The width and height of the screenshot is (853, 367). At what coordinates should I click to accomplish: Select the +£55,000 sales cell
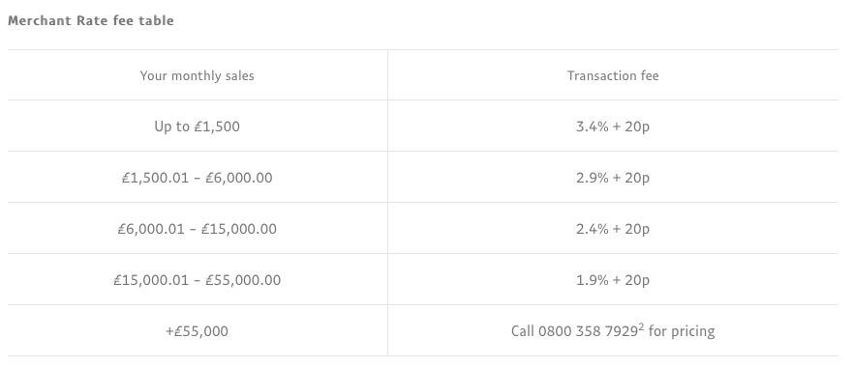click(197, 330)
